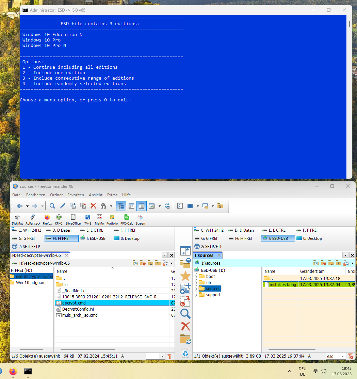This screenshot has height=379, width=357.
Task: Click the 'Geändert am' column header
Action: coord(322,271)
